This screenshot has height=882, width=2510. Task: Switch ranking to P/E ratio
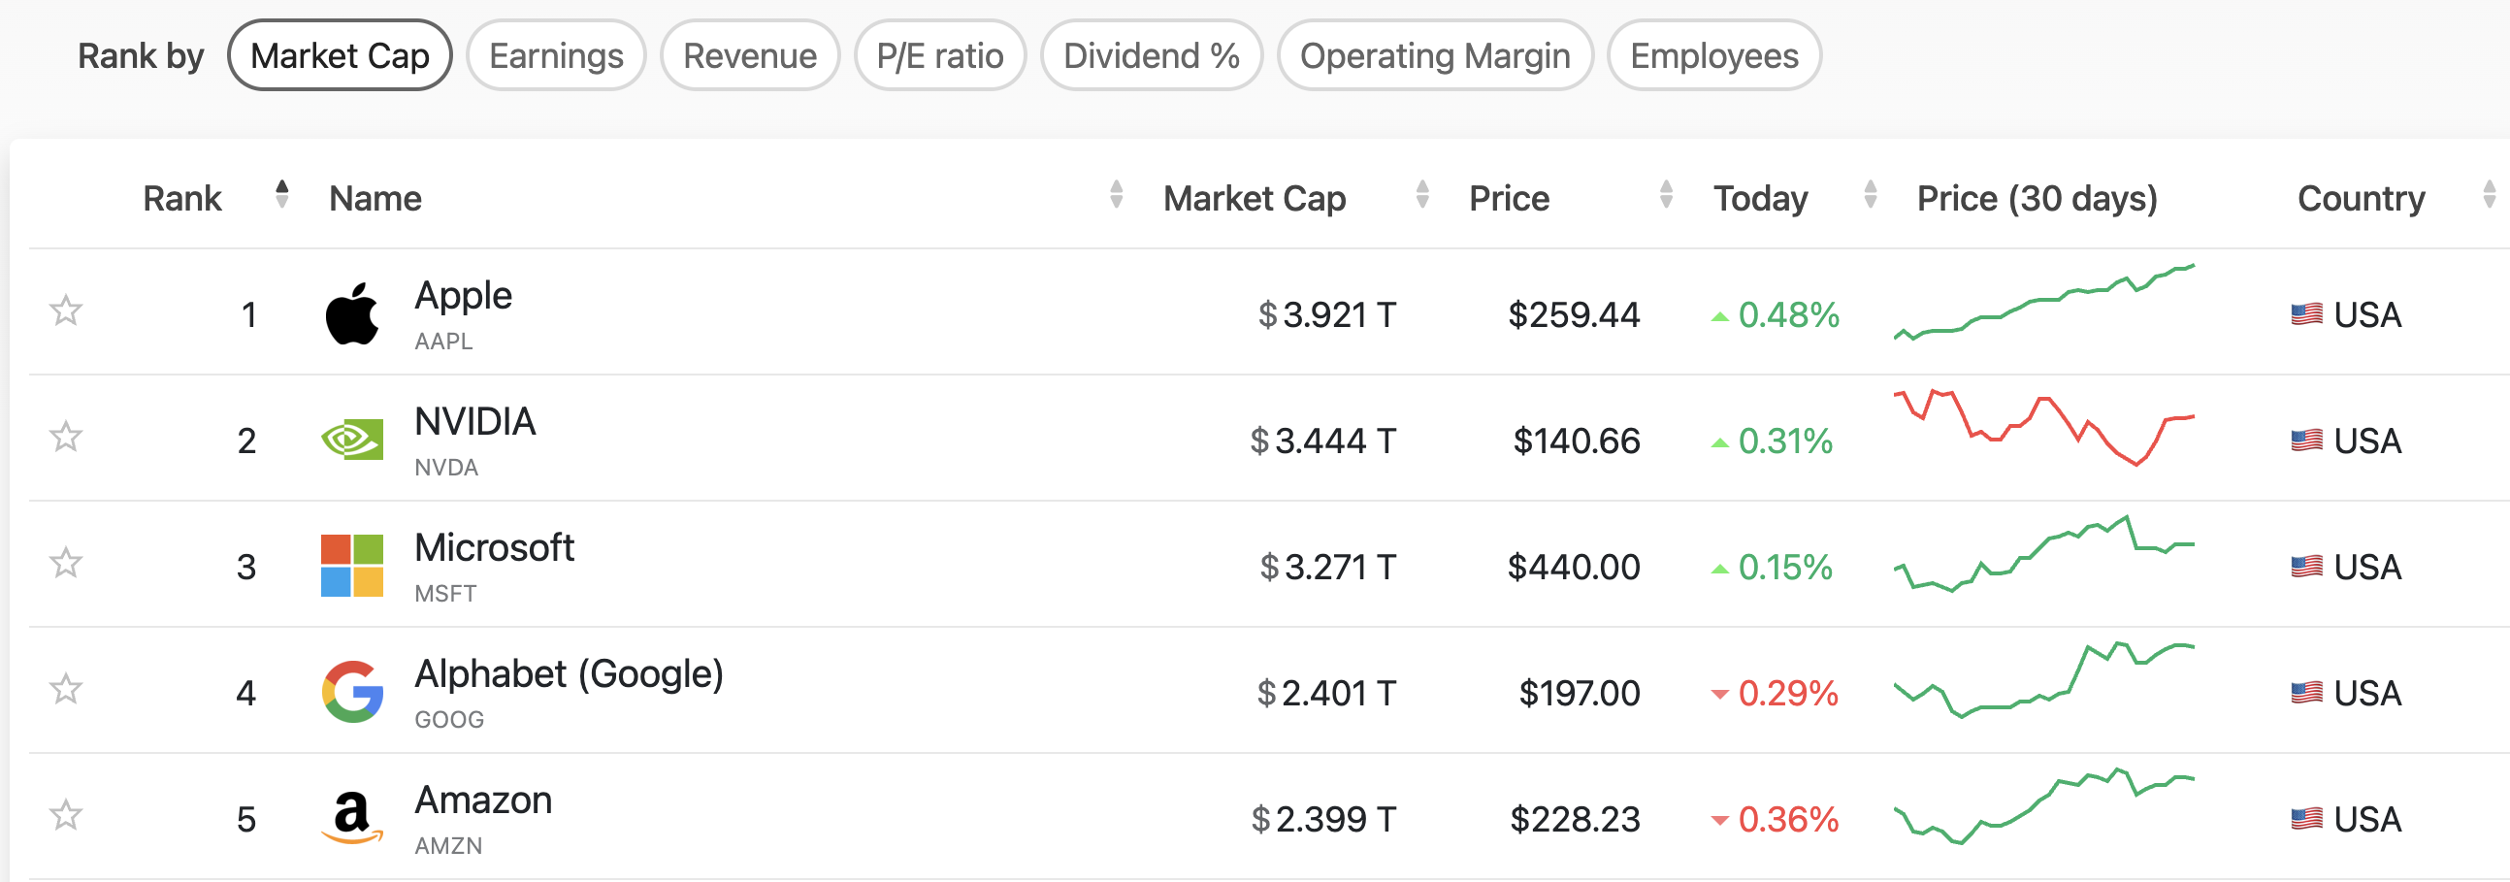pos(939,55)
